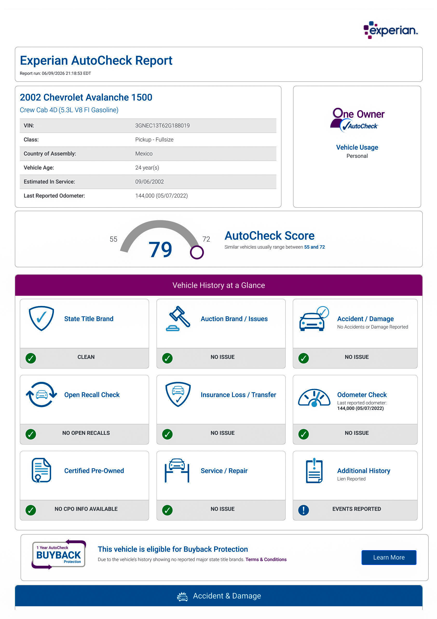This screenshot has height=619, width=437.
Task: Click the 'Mexico' assembly country value
Action: click(x=144, y=154)
